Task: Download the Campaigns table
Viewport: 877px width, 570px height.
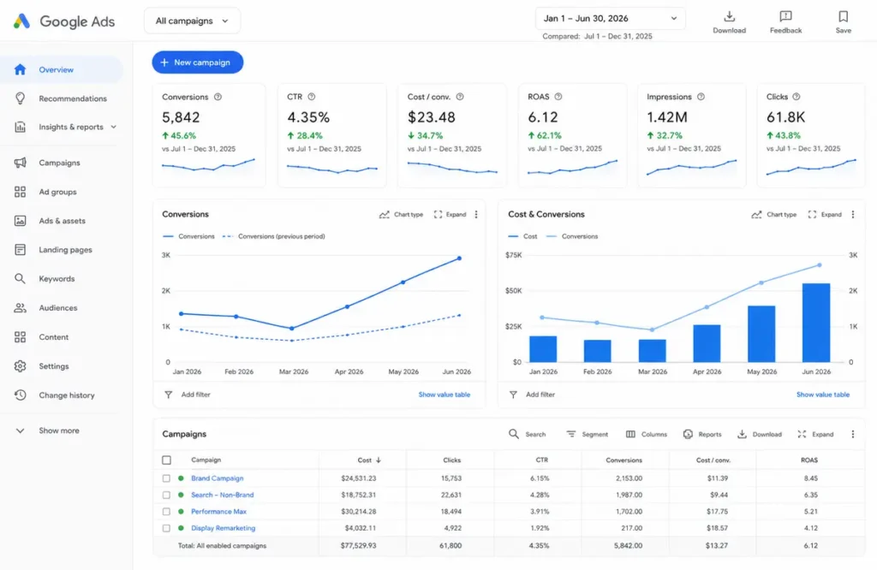Action: 759,434
